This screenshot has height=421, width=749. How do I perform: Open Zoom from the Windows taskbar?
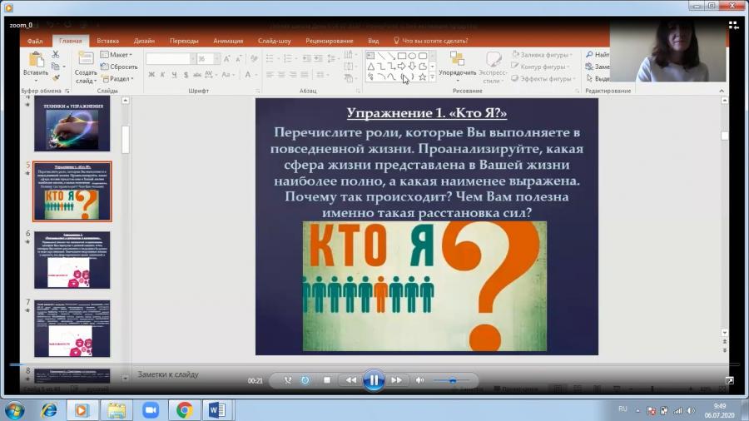coord(151,410)
